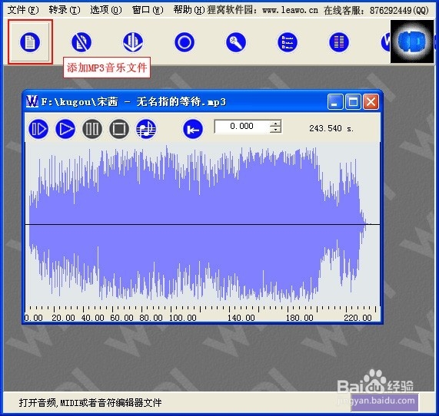439x416 pixels.
Task: Click the waveform in the audio display
Action: [x=202, y=223]
